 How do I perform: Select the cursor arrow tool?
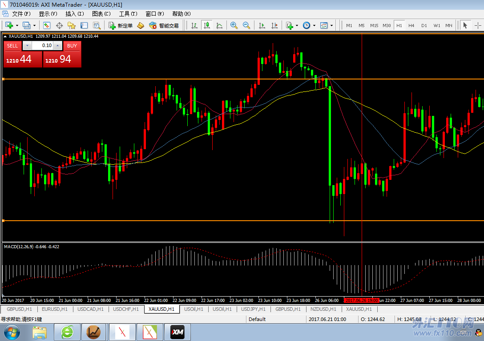(x=465, y=25)
